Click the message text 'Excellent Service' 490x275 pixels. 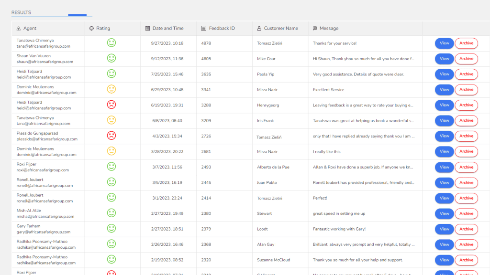[328, 90]
